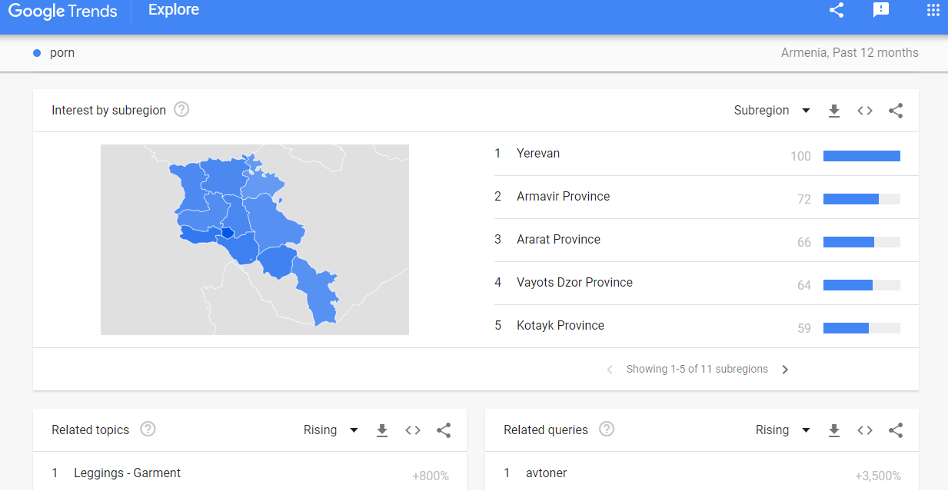Select Yerevan in the subregion list
Image resolution: width=948 pixels, height=491 pixels.
tap(538, 154)
